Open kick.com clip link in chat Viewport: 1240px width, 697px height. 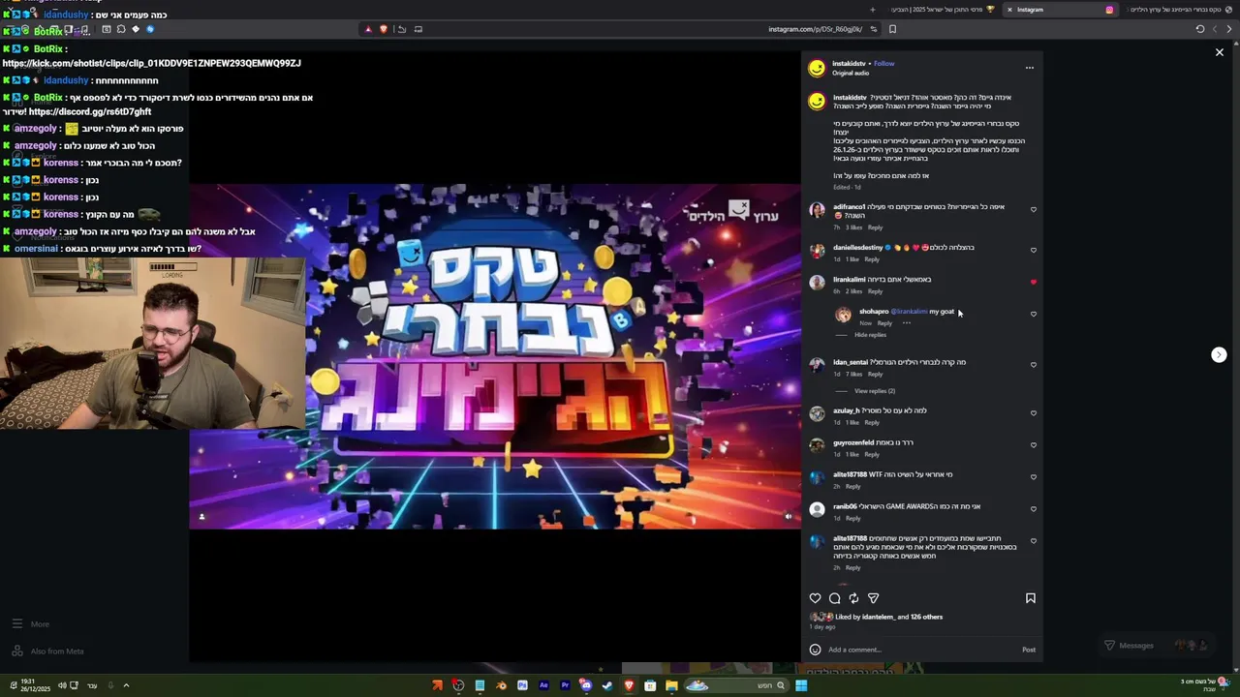[x=152, y=63]
